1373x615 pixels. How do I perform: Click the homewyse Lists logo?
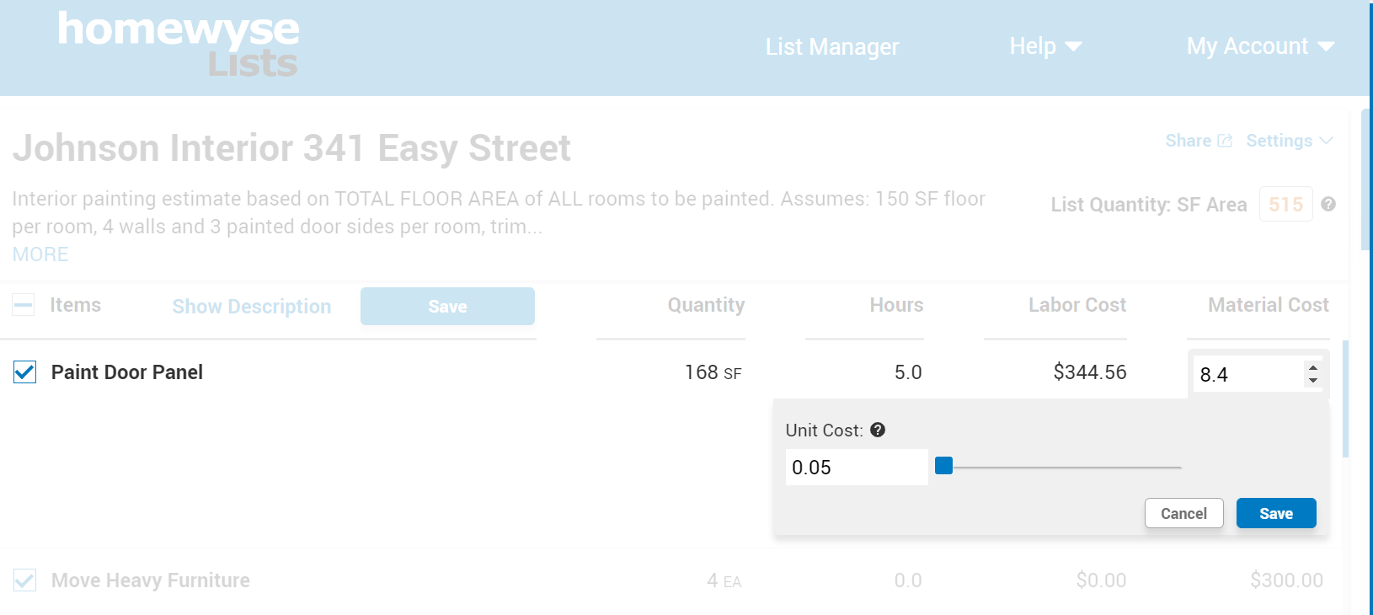178,45
